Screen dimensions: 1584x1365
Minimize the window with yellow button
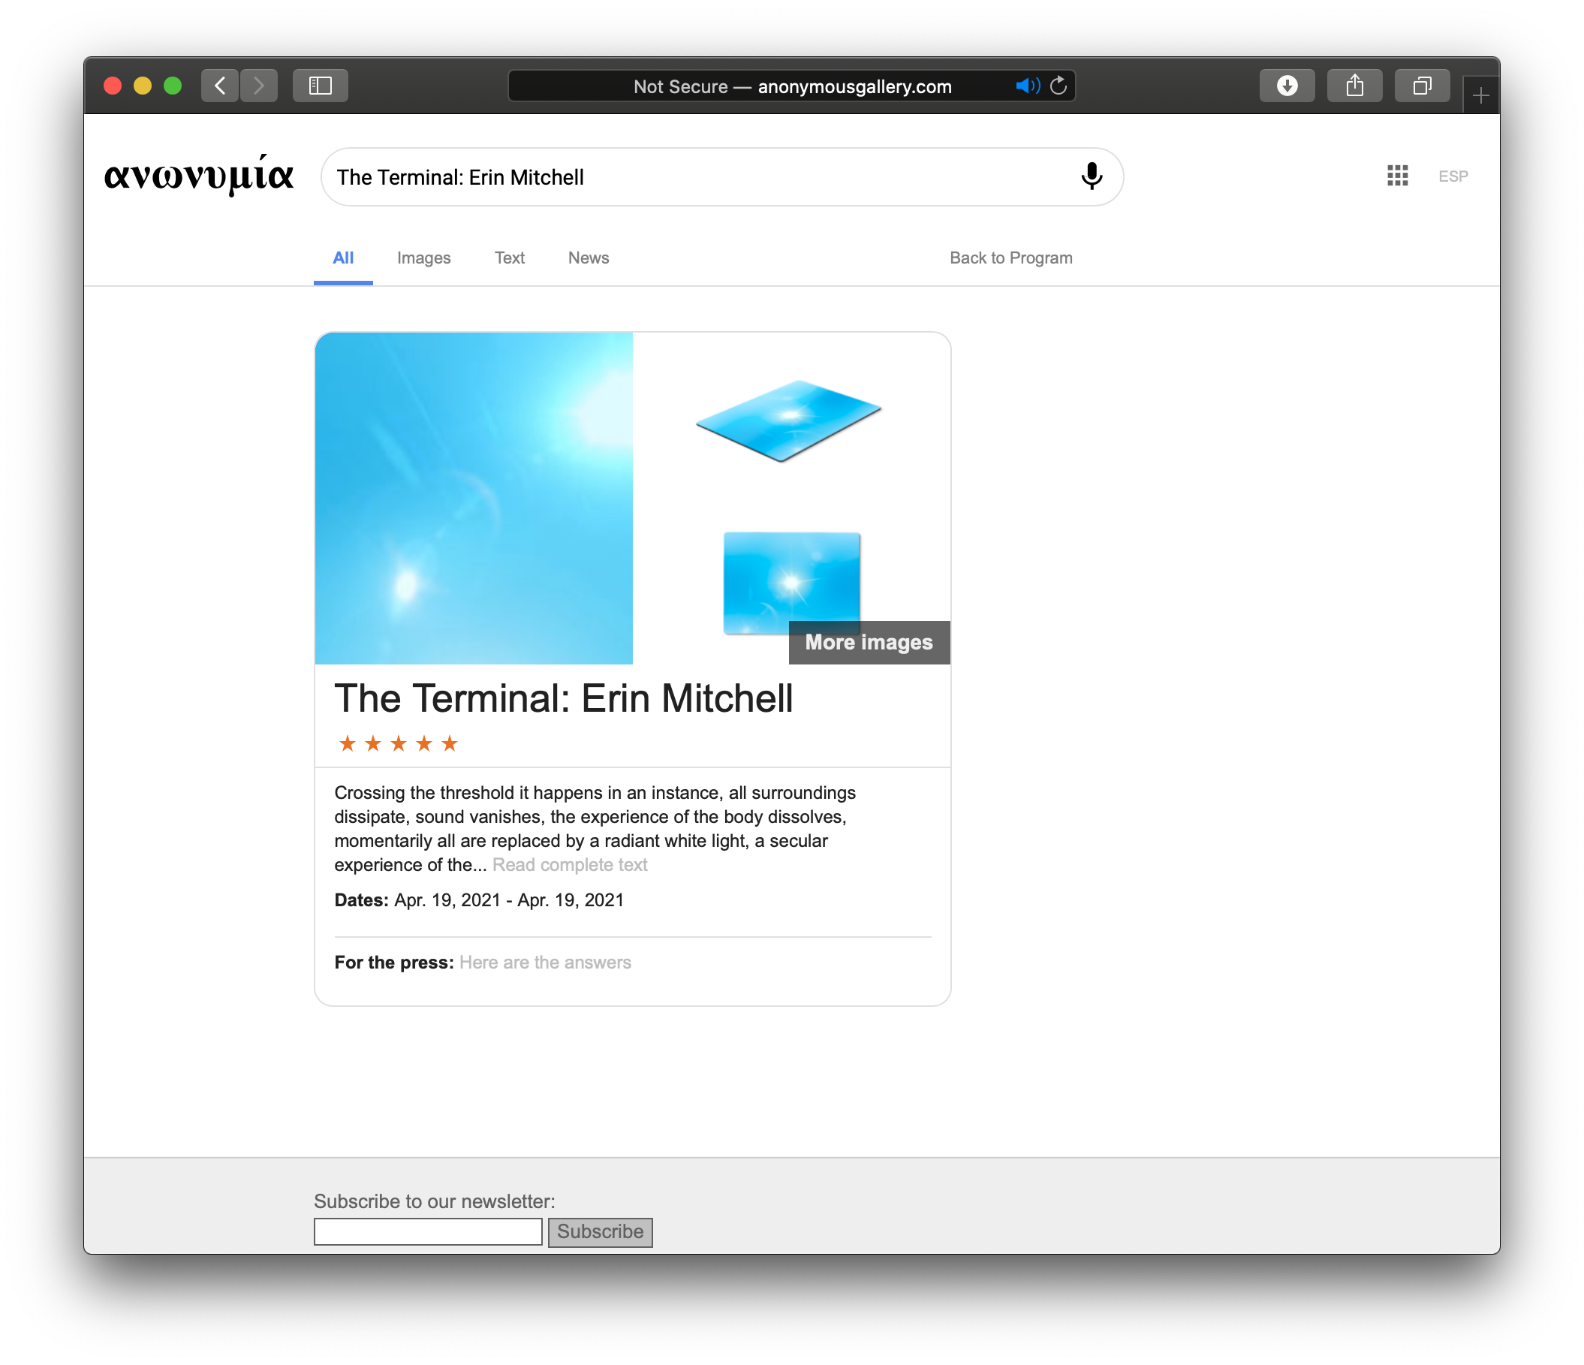tap(143, 86)
